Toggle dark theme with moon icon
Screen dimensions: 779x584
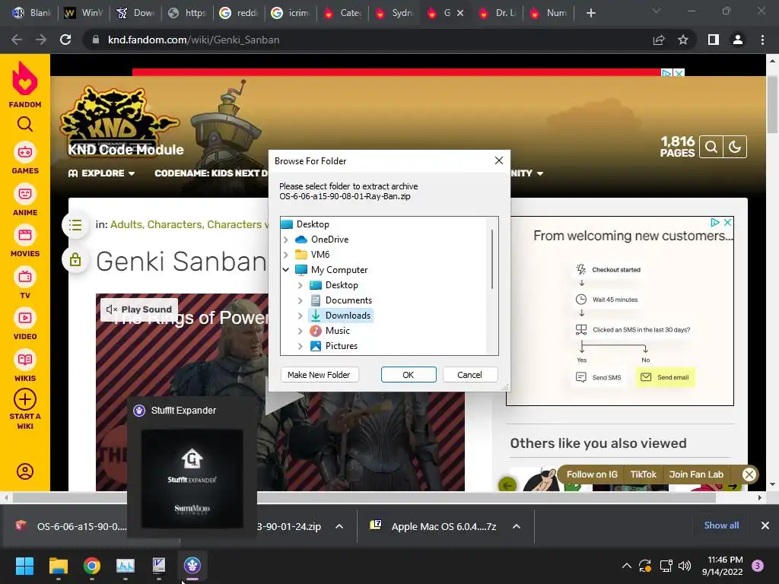(x=735, y=147)
